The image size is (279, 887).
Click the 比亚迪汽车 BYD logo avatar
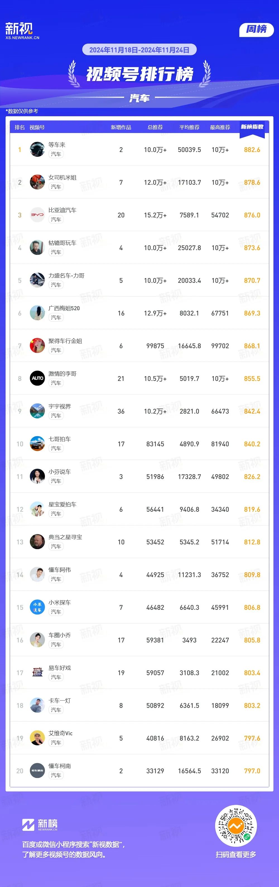tap(37, 215)
